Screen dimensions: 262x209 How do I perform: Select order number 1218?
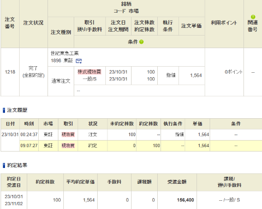10,72
